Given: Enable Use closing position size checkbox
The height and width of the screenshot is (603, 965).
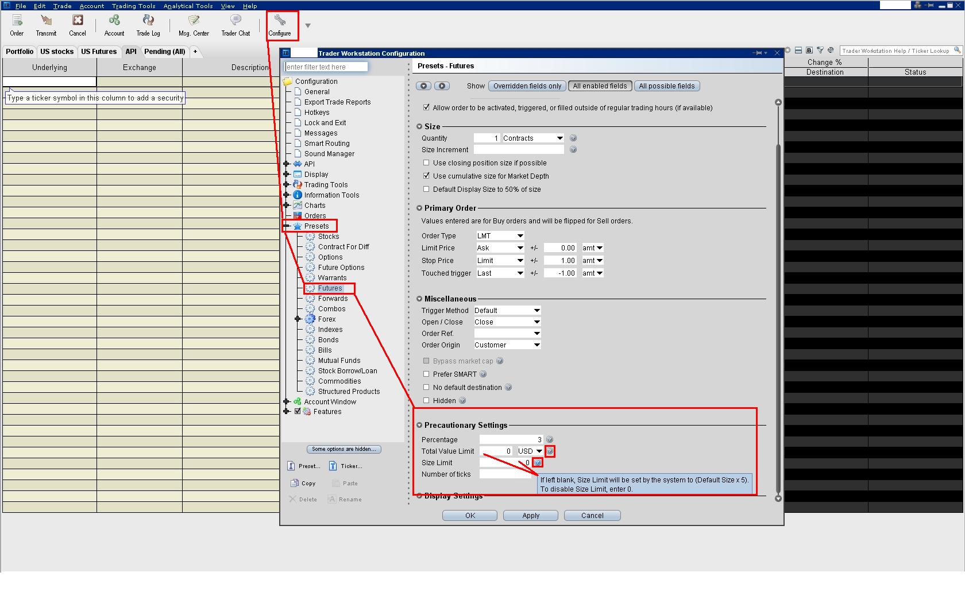Looking at the screenshot, I should (426, 163).
